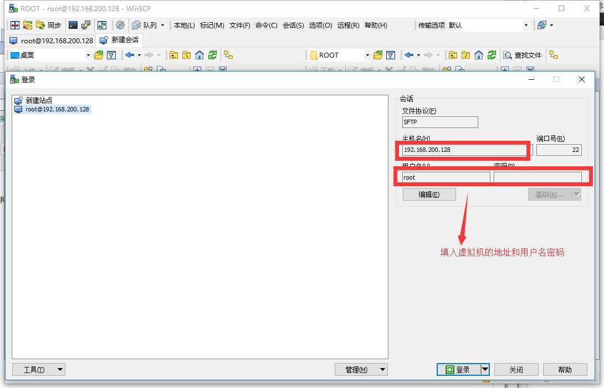This screenshot has height=388, width=604.
Task: Click the open directory icon next to ROOT
Action: [378, 55]
